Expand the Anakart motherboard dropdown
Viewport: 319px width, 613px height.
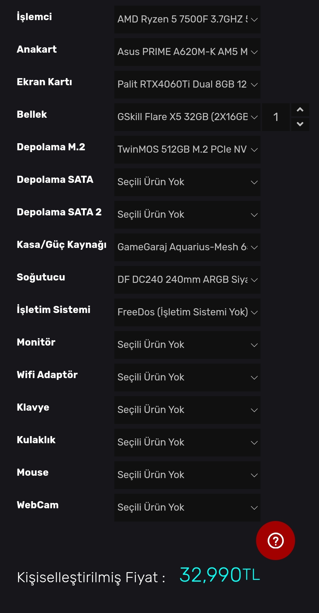point(187,52)
